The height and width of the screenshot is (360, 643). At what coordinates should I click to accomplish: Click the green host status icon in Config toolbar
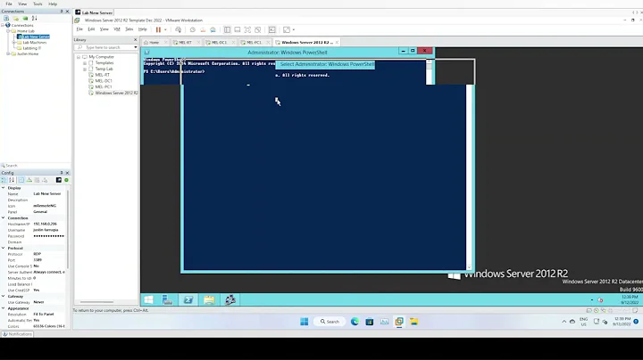click(x=66, y=180)
